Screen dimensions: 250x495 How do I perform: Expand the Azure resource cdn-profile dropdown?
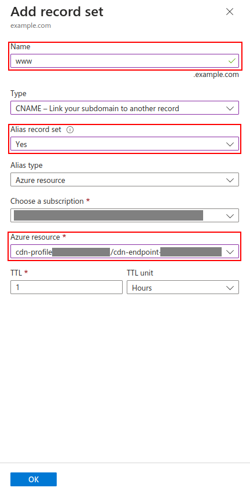[124, 251]
